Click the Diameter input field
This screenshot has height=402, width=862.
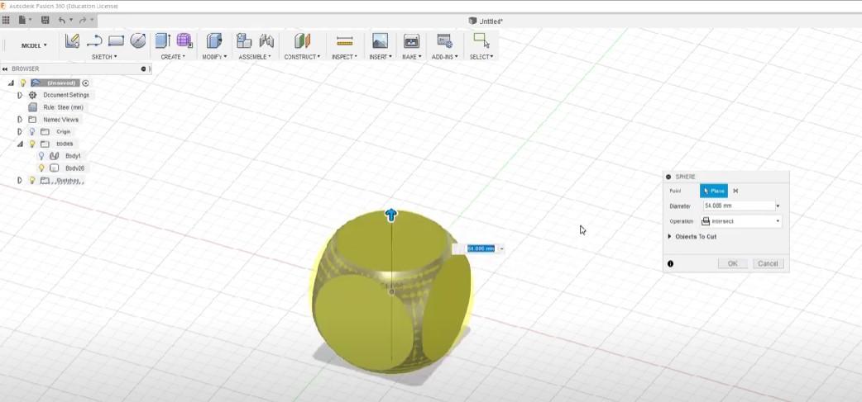738,206
